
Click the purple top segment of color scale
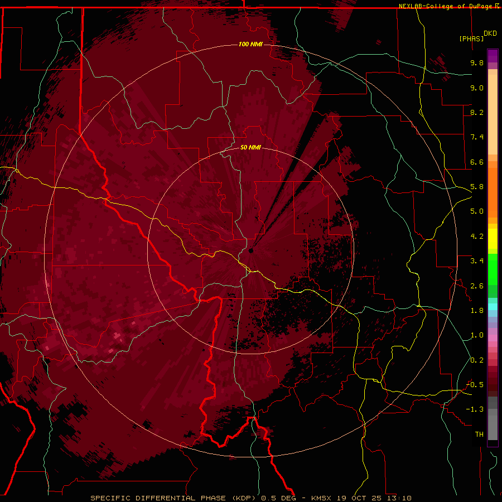(x=493, y=56)
